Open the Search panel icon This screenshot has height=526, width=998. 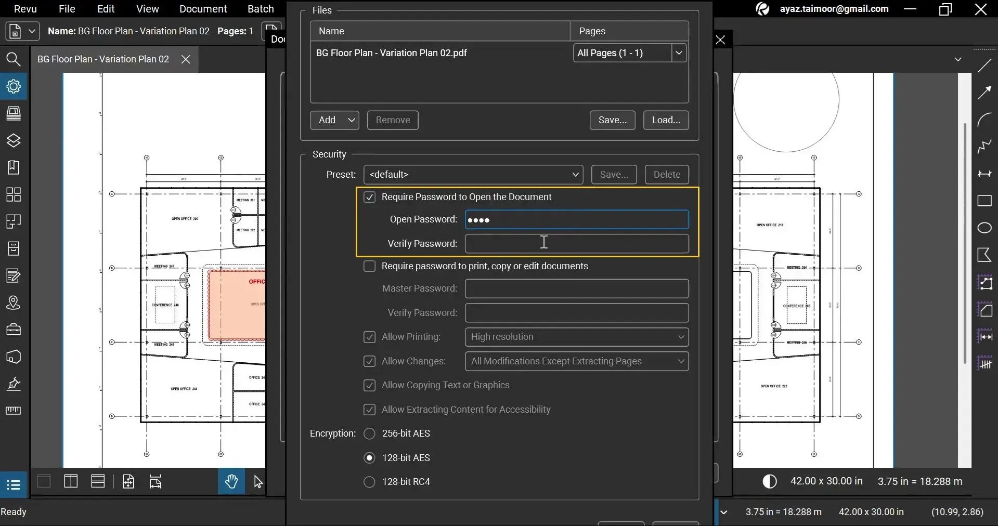coord(14,59)
